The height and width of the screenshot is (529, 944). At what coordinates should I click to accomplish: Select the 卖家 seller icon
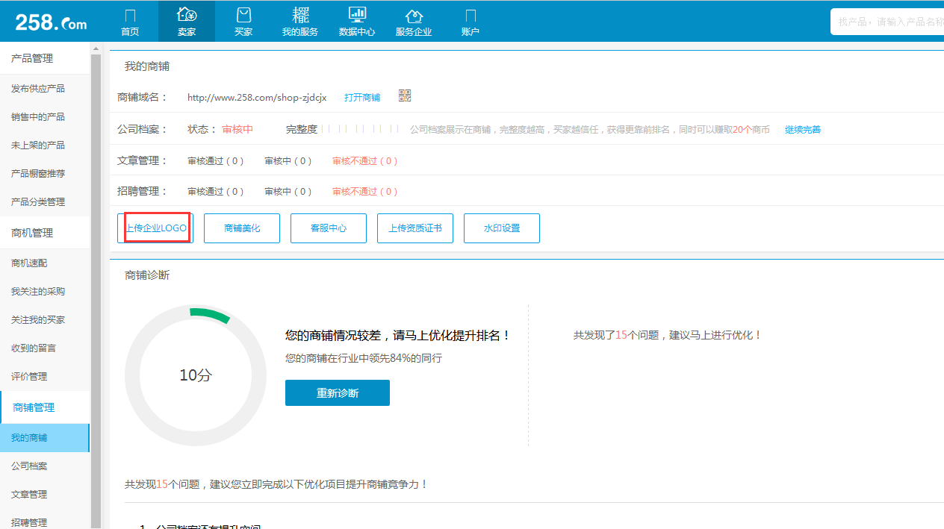[x=187, y=22]
